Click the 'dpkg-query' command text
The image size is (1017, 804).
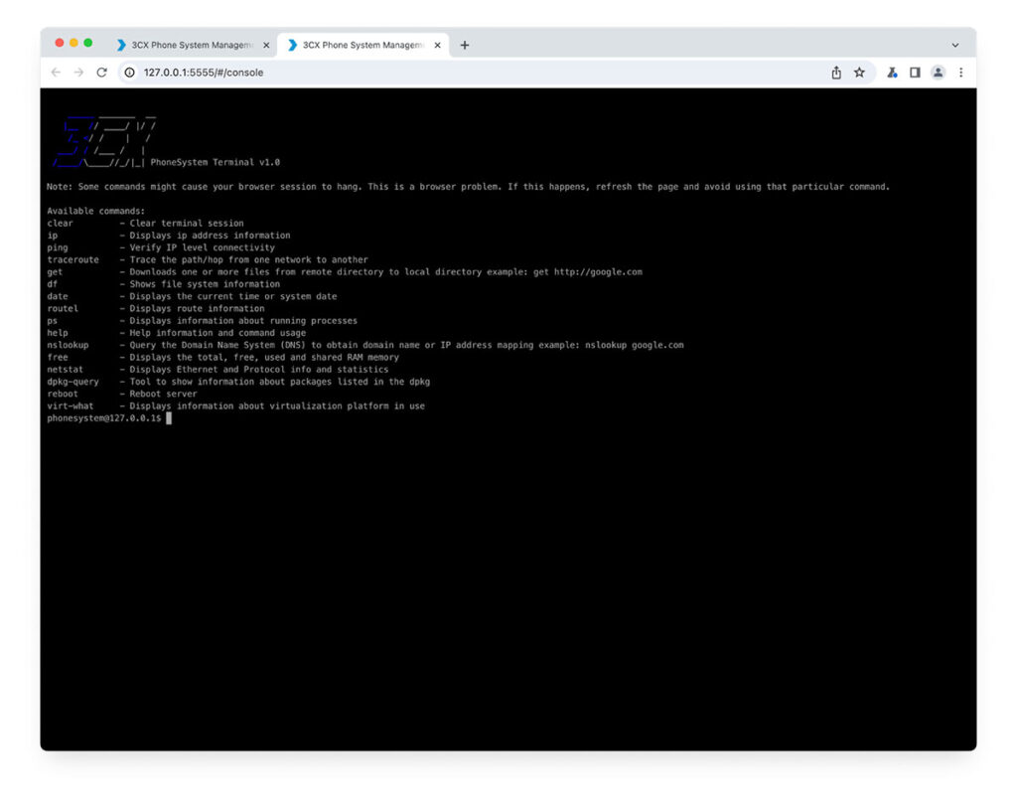pos(73,383)
